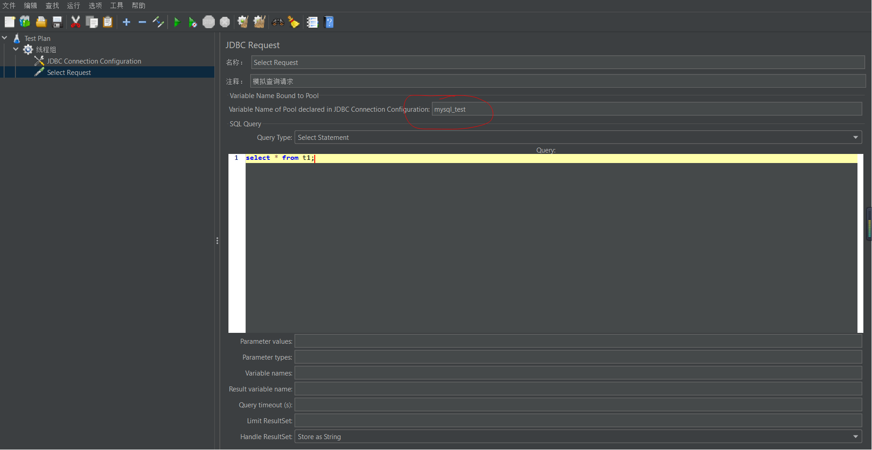This screenshot has height=450, width=872.
Task: Open search with binoculars icon
Action: [278, 22]
